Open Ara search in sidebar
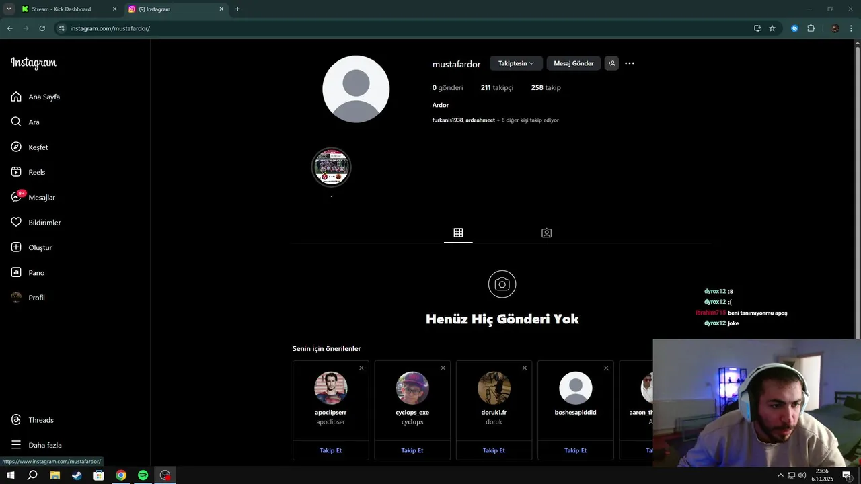 click(26, 122)
